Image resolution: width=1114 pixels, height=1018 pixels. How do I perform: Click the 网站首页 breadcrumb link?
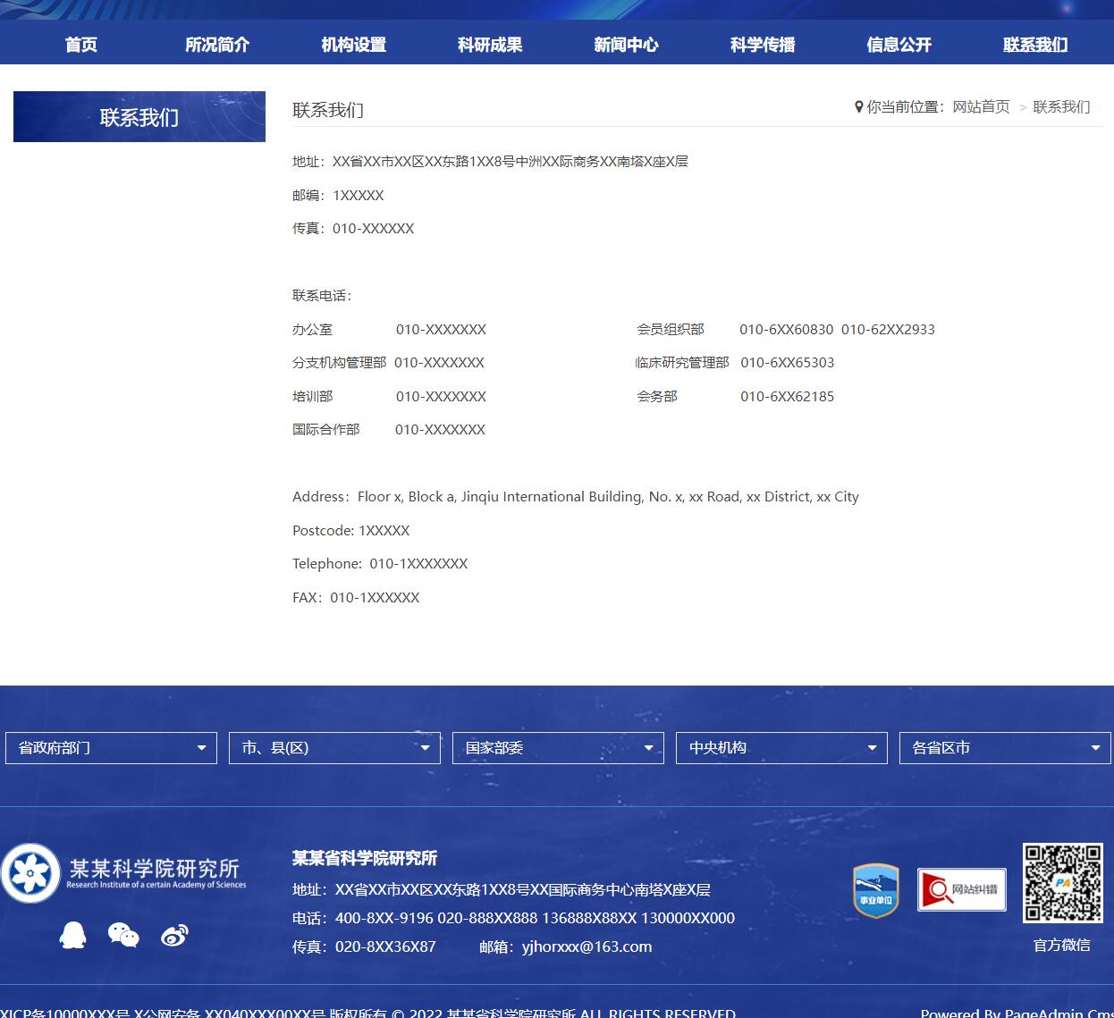981,107
